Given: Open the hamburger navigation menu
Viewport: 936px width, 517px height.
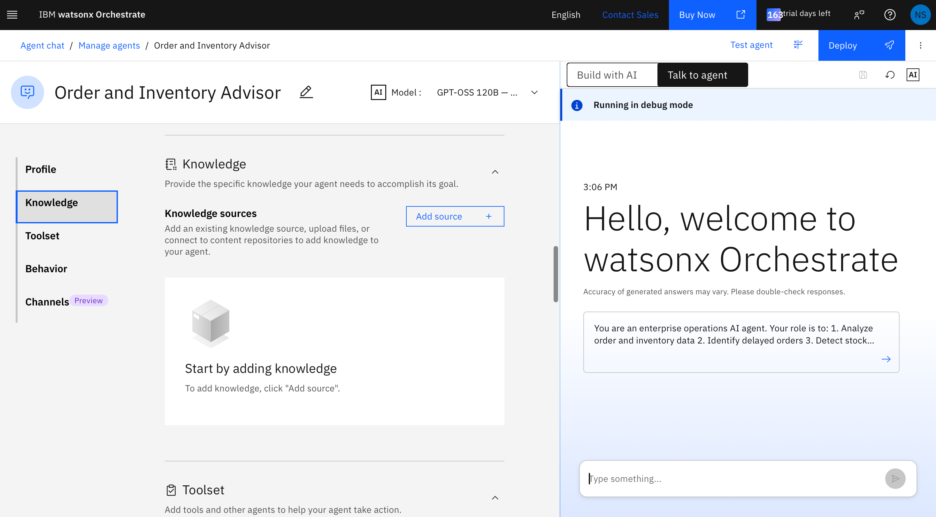Looking at the screenshot, I should (x=12, y=15).
